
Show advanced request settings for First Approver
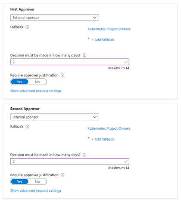[x=36, y=91]
